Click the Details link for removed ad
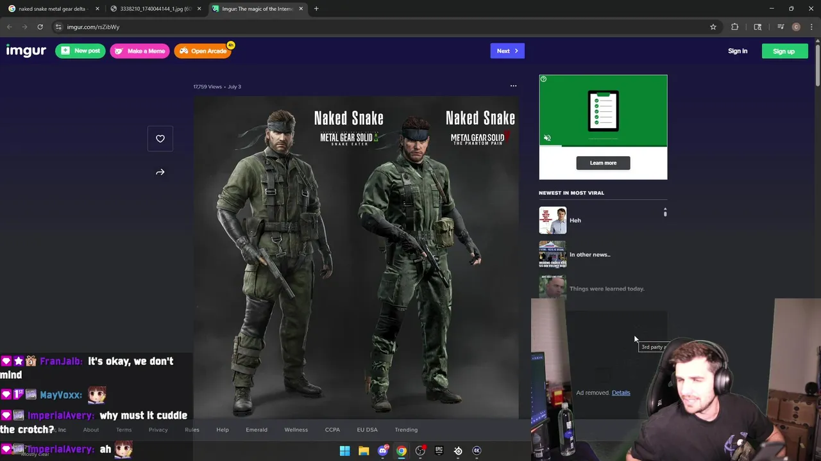The image size is (821, 461). click(x=621, y=392)
